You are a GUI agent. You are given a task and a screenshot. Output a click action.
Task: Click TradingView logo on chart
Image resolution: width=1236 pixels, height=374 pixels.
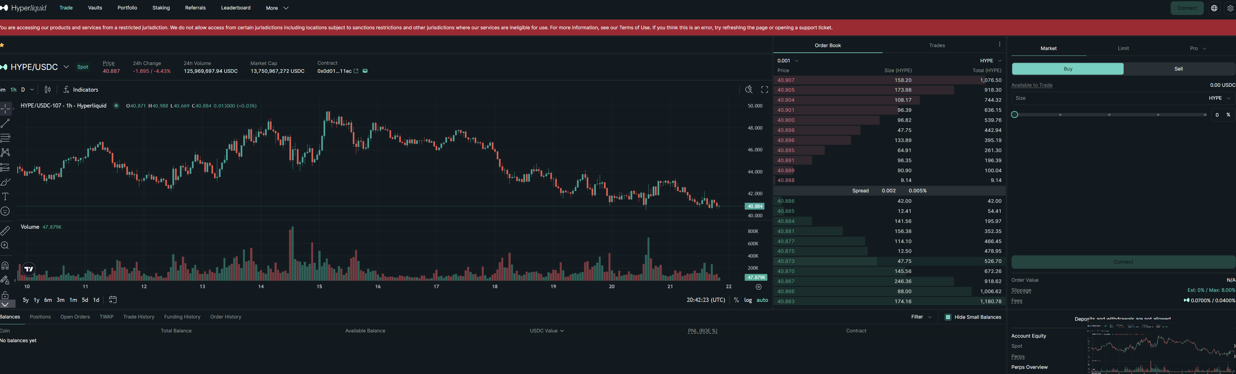pyautogui.click(x=29, y=269)
